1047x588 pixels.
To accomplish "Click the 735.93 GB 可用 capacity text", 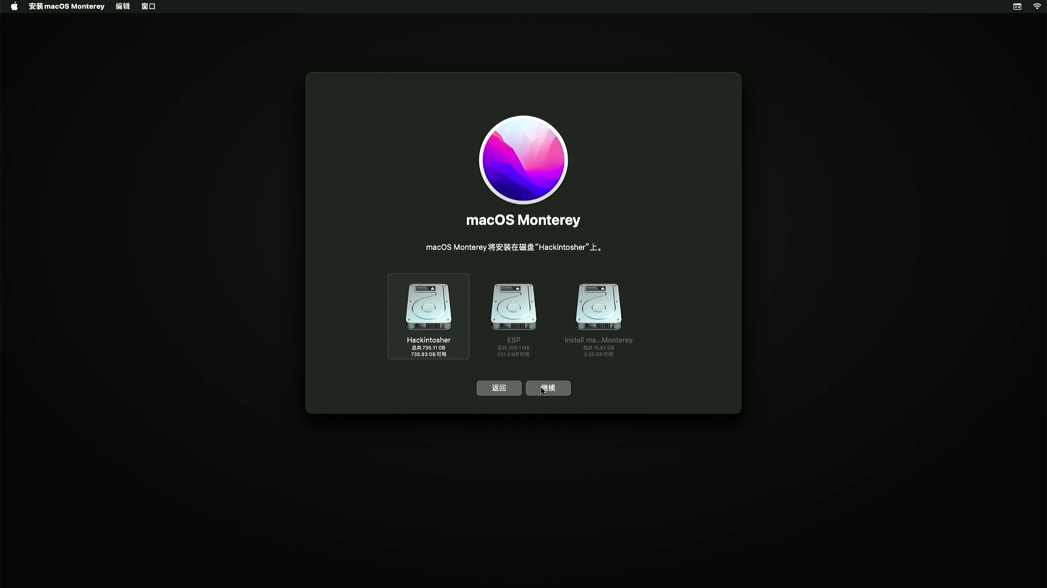I will [x=429, y=354].
